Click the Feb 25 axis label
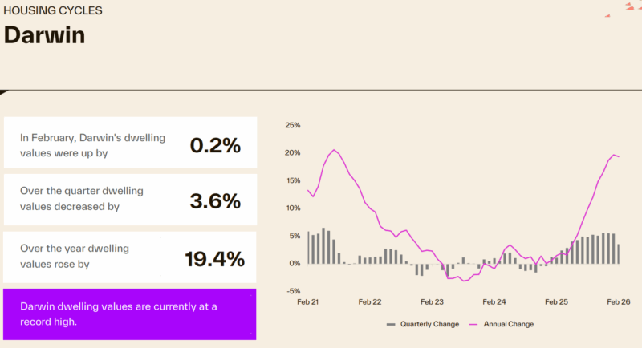 click(557, 302)
